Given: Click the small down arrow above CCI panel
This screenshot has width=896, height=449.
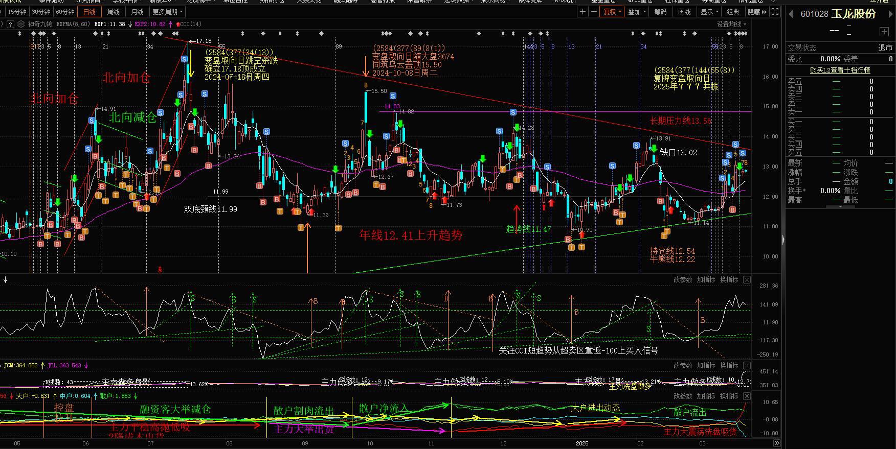Looking at the screenshot, I should point(5,279).
